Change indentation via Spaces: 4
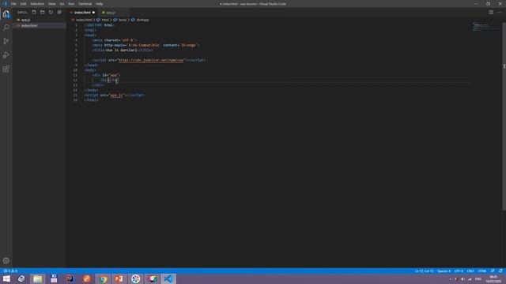Screen dimensions: 506x284 pos(444,271)
